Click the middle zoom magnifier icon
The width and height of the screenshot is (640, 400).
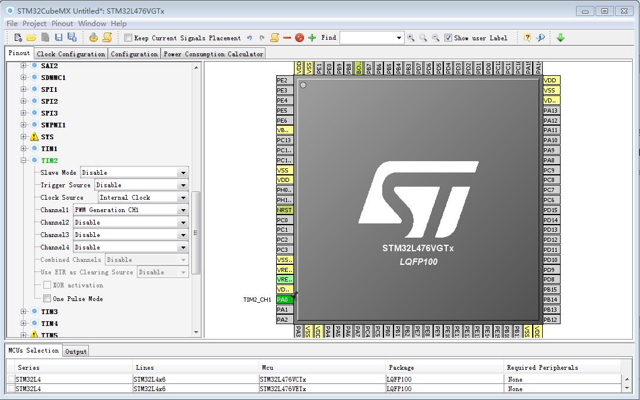[423, 38]
